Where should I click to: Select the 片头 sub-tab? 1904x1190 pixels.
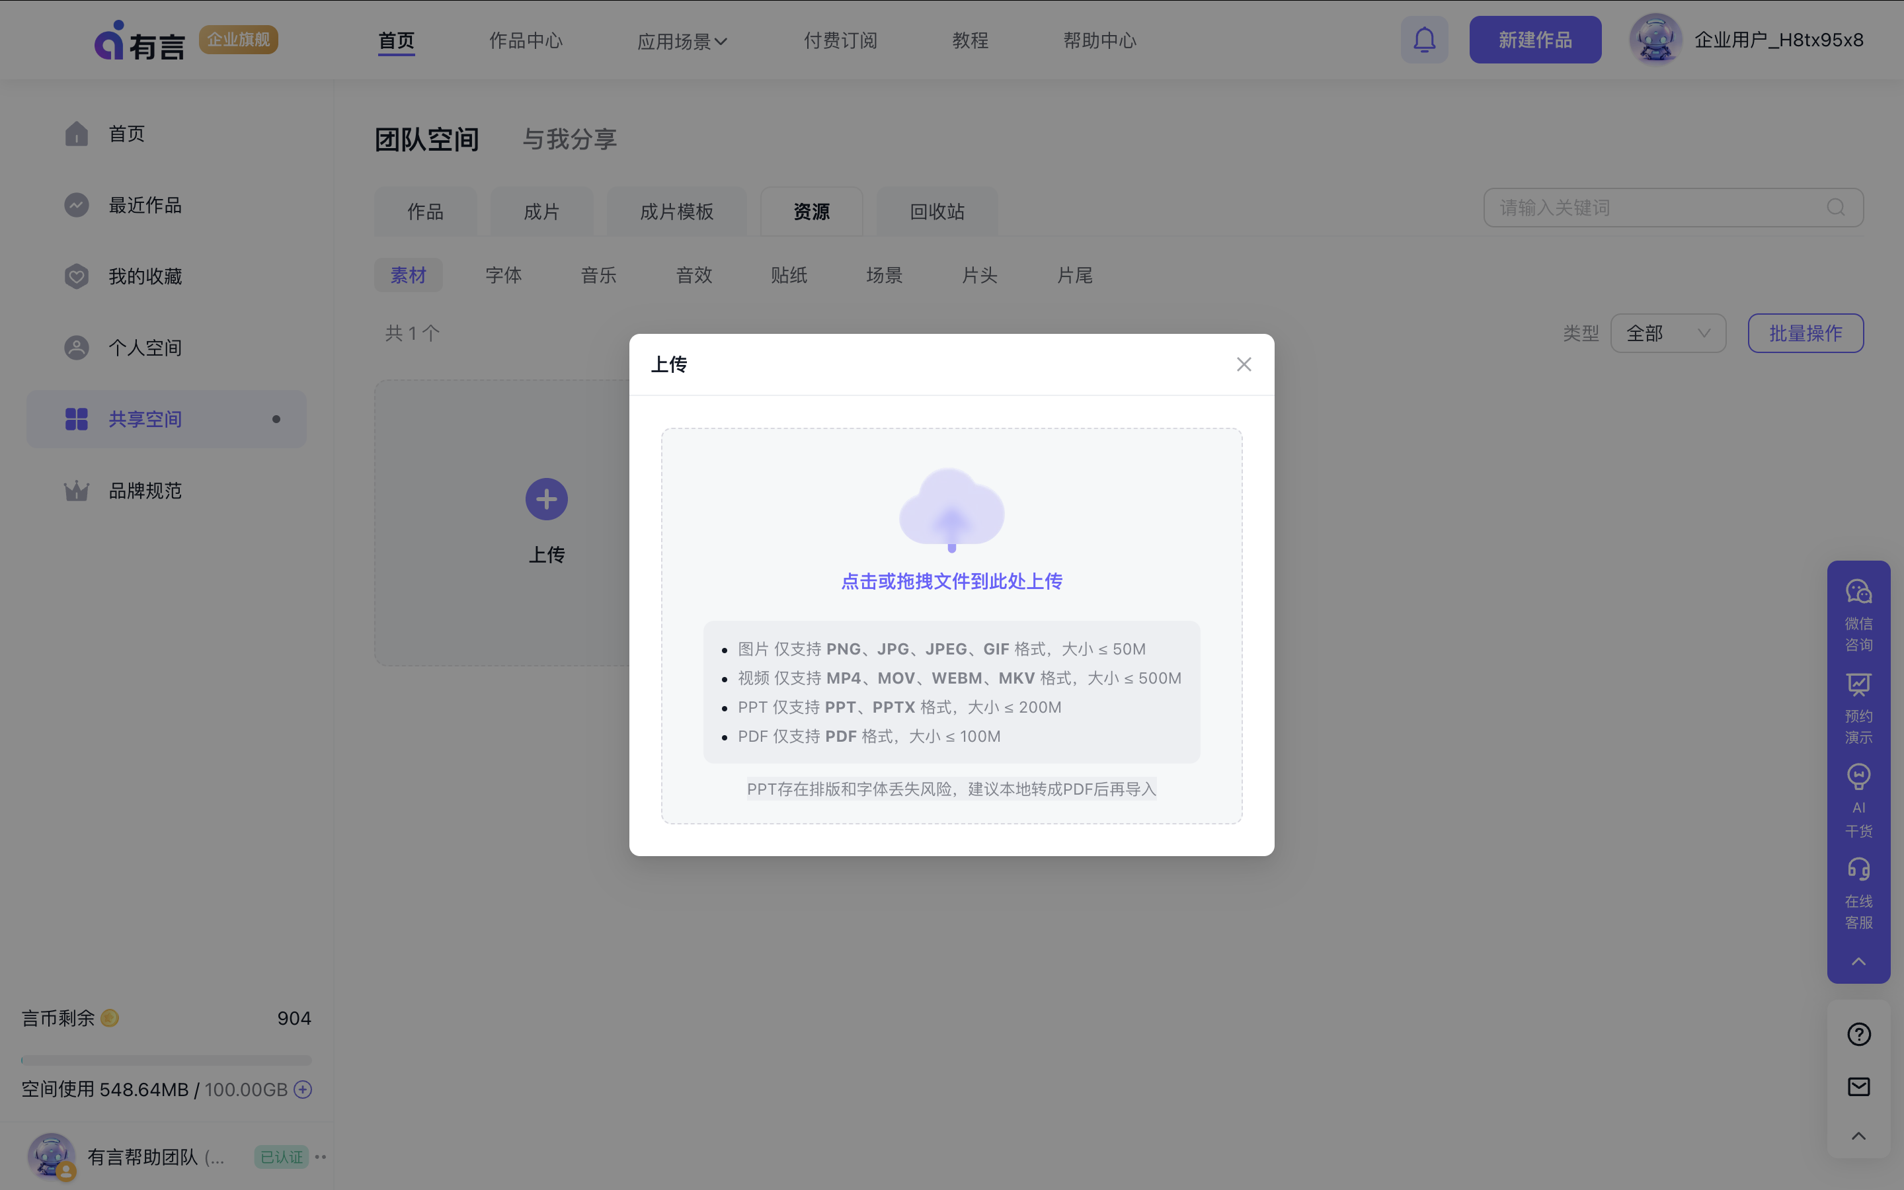[980, 276]
